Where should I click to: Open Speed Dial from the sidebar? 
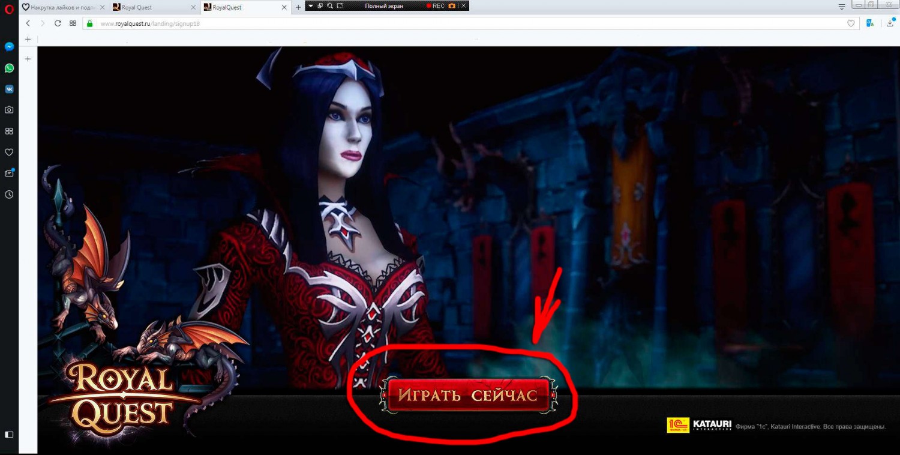9,131
